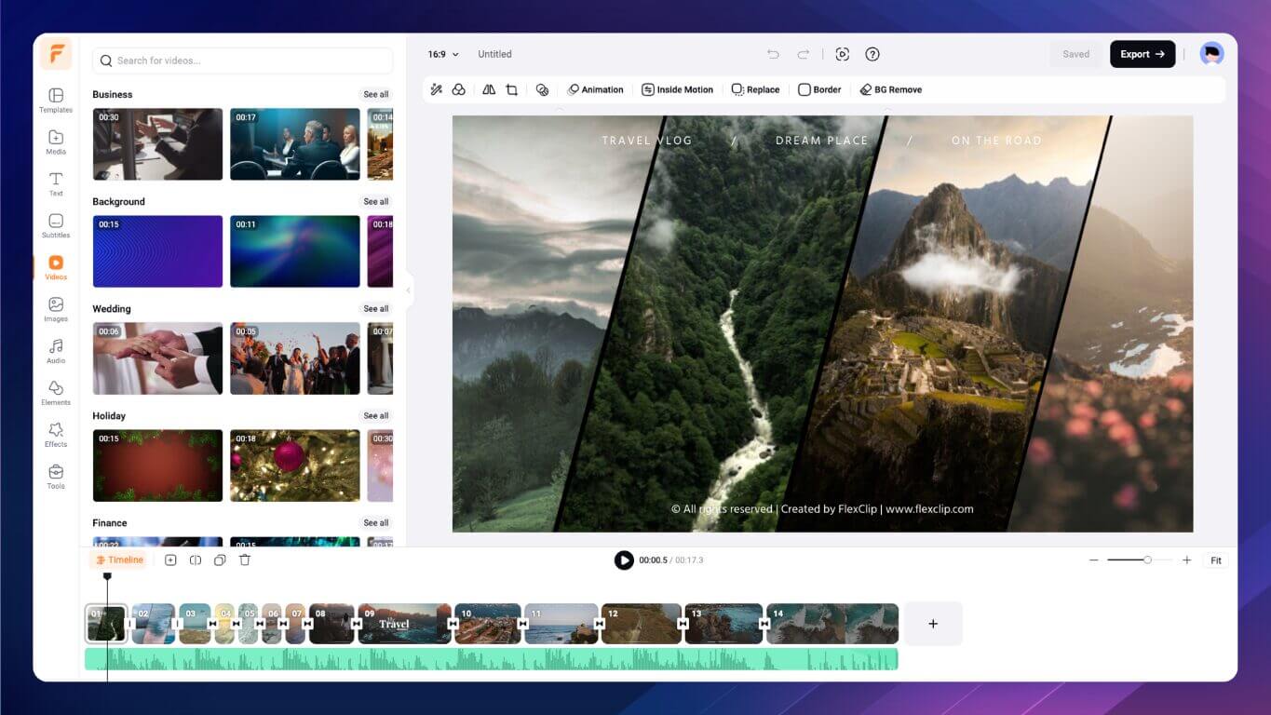Toggle the Timeline view button
This screenshot has height=715, width=1271.
pyautogui.click(x=119, y=560)
